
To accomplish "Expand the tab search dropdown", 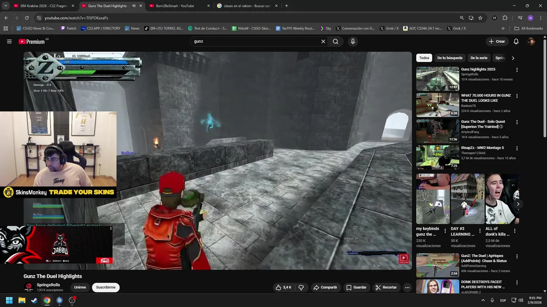I will click(x=6, y=6).
